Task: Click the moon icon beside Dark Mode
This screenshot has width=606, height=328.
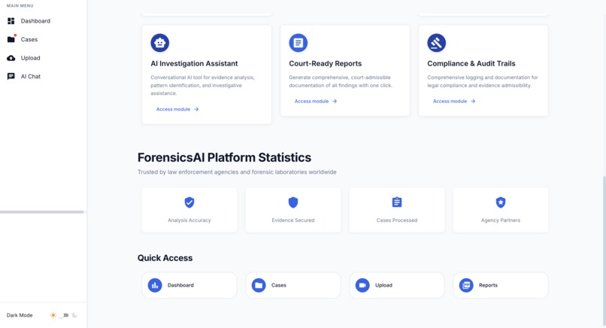Action: pyautogui.click(x=74, y=315)
